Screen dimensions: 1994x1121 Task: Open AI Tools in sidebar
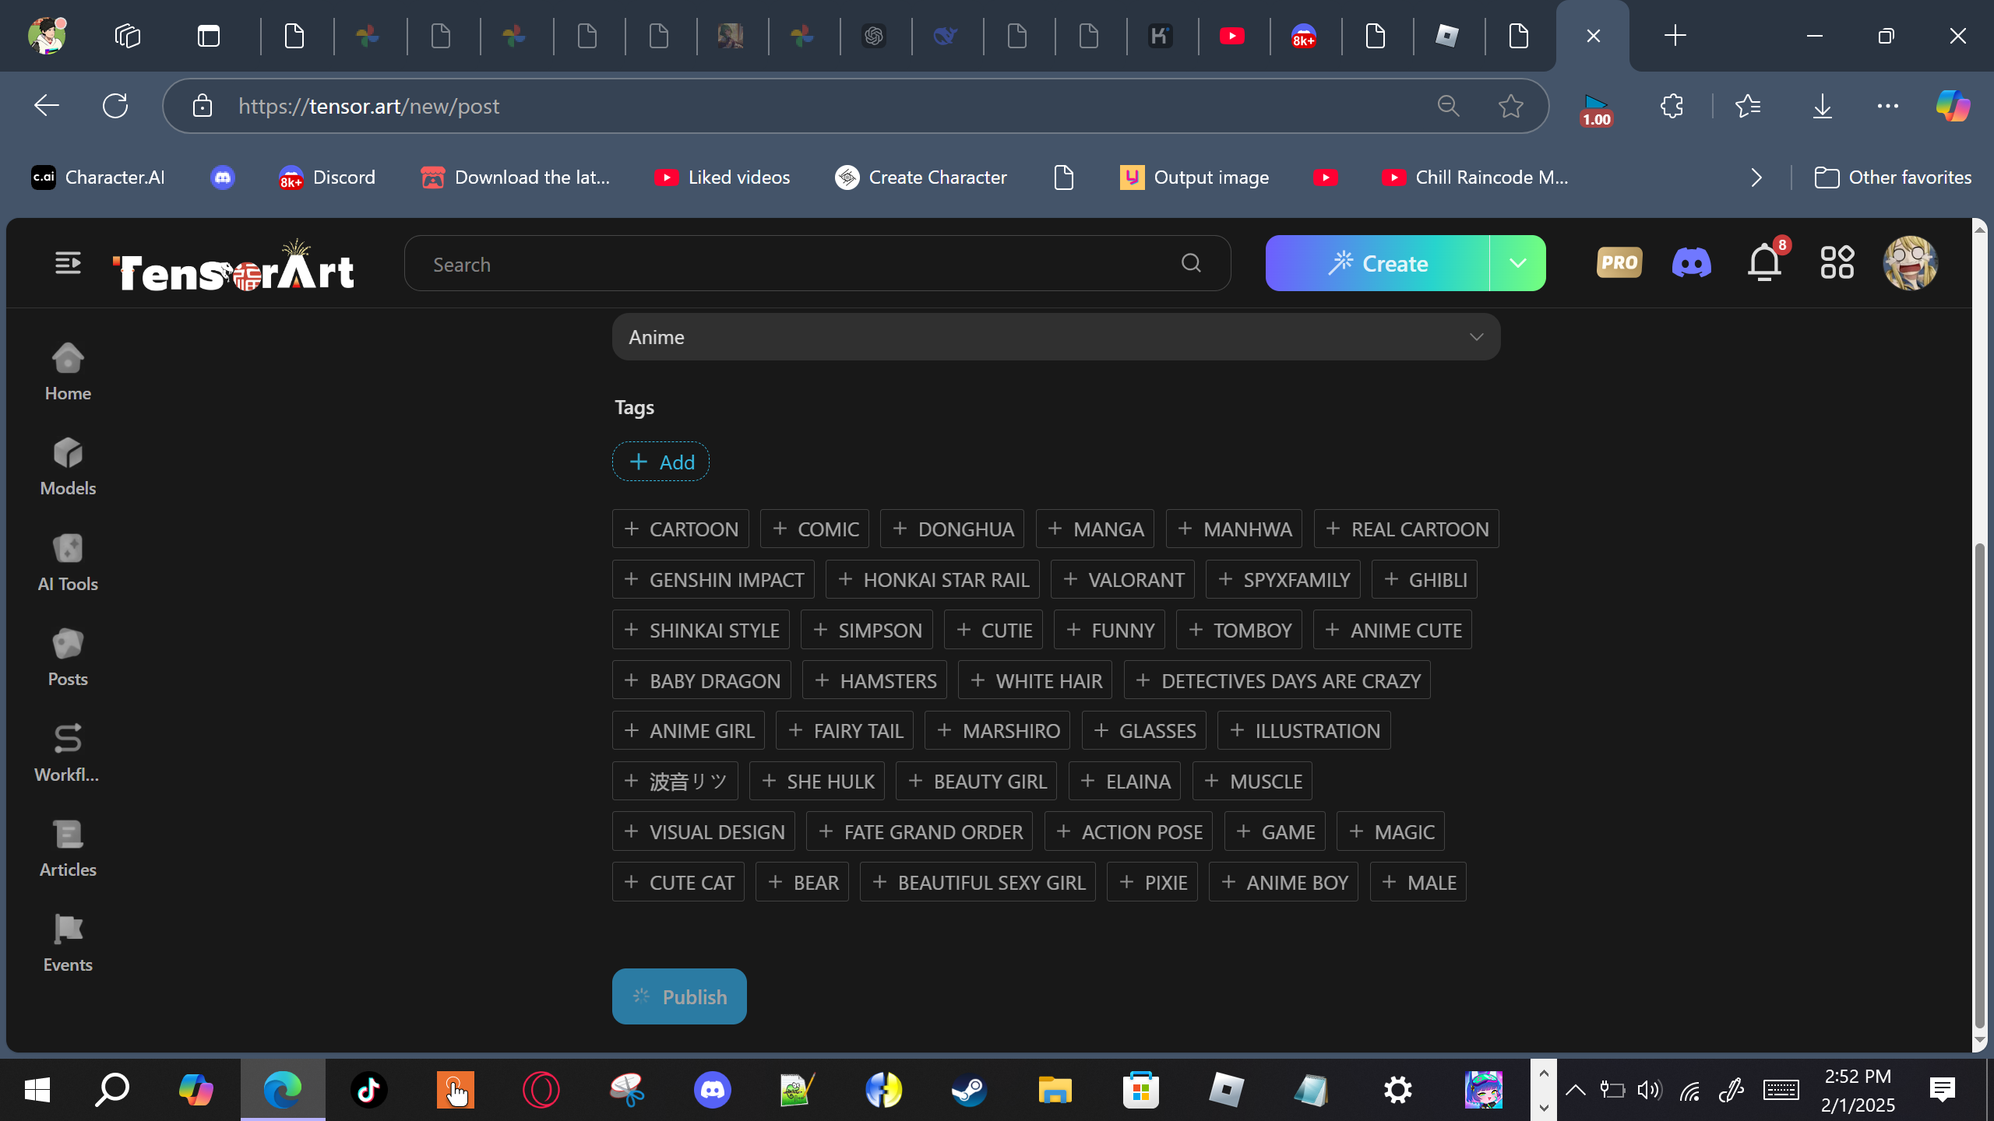68,562
